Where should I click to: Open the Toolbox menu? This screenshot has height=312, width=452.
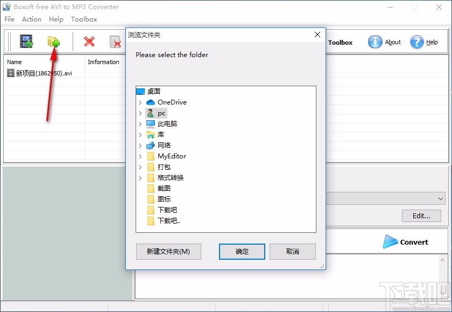(x=84, y=19)
